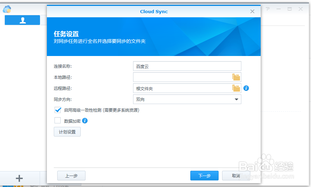Screen dimensions: 311x187
Task: Close the Cloud Sync dialog
Action: [252, 11]
